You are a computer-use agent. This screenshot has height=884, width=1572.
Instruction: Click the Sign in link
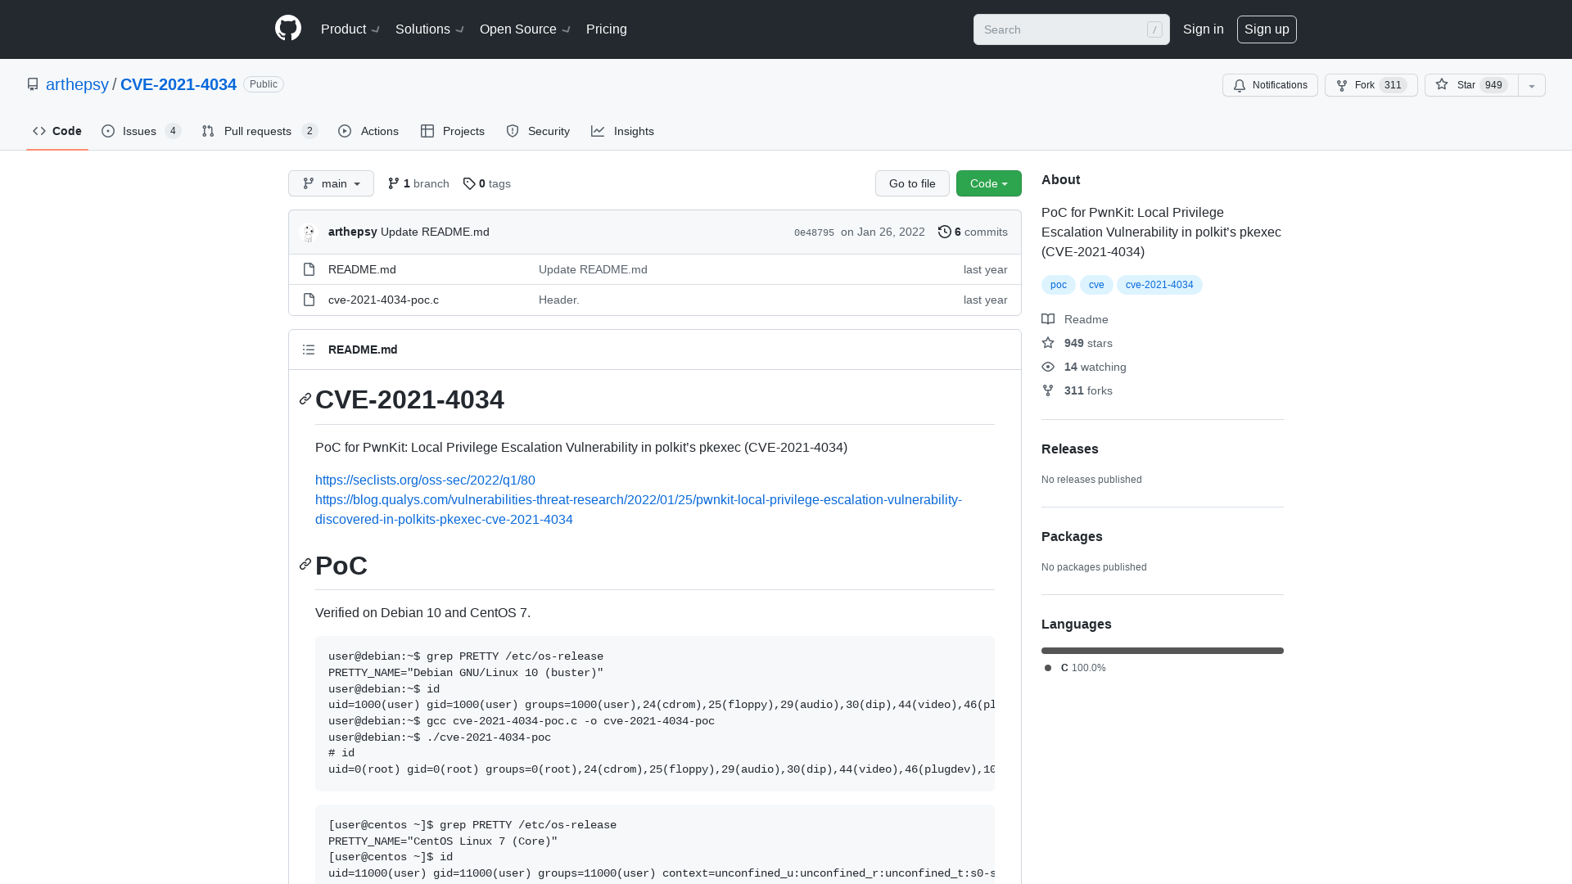[1204, 29]
